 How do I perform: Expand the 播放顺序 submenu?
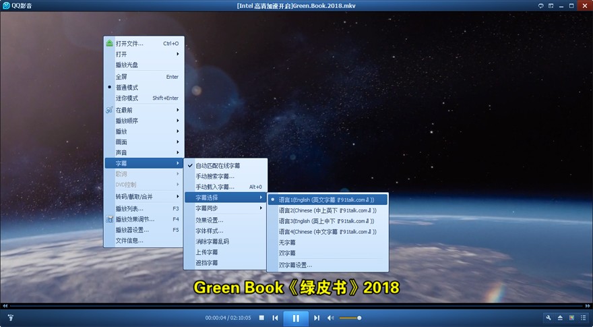coord(144,121)
